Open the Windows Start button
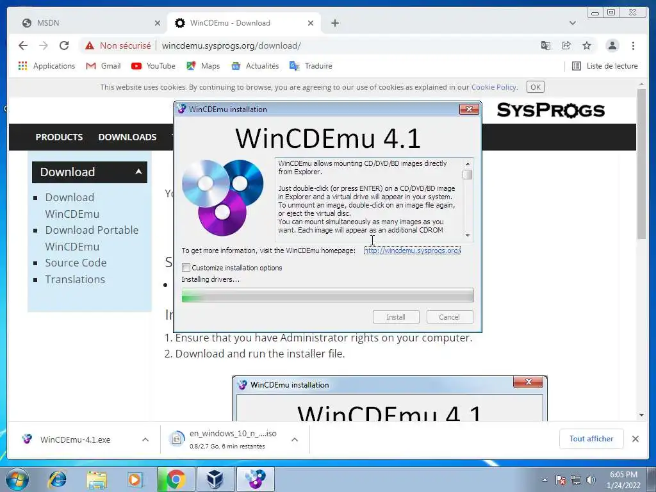Screen dimensions: 656x492 coord(17,479)
